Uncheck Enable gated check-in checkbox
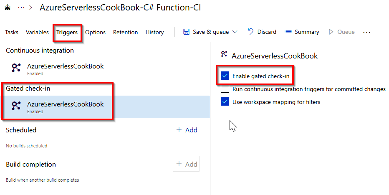 click(x=225, y=76)
